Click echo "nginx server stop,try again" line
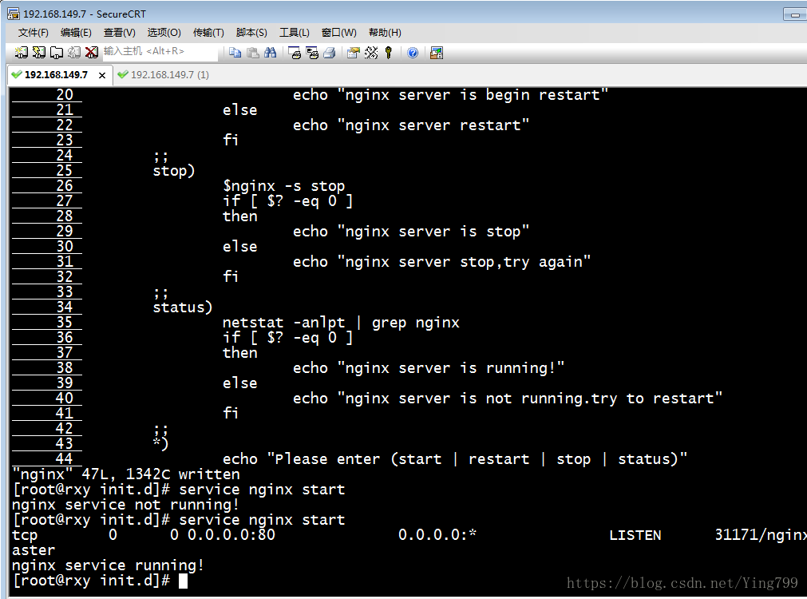Image resolution: width=807 pixels, height=599 pixels. pyautogui.click(x=441, y=262)
